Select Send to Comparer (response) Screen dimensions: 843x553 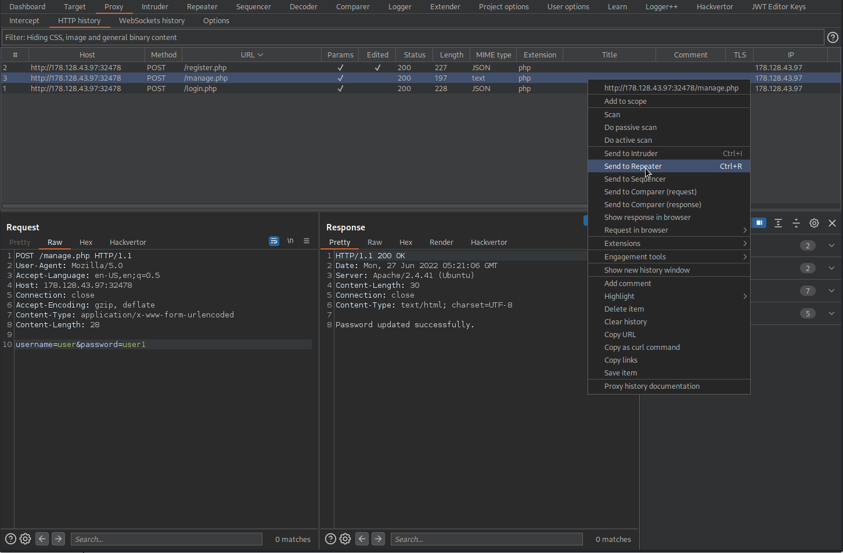point(669,205)
